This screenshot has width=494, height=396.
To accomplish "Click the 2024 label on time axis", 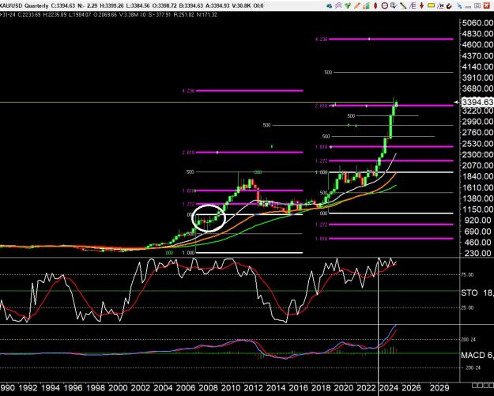I will [x=388, y=387].
